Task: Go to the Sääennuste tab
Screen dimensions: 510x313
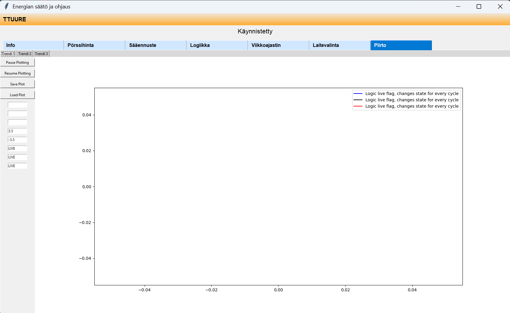Action: [156, 45]
